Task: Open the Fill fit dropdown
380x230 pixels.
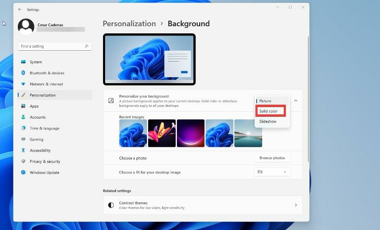Action: (x=272, y=172)
